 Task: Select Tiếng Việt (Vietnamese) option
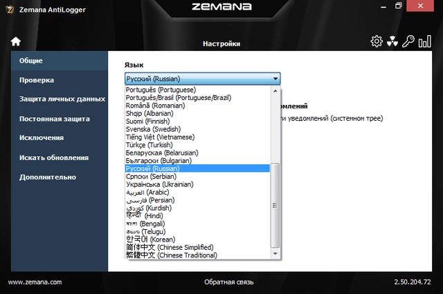[197, 137]
